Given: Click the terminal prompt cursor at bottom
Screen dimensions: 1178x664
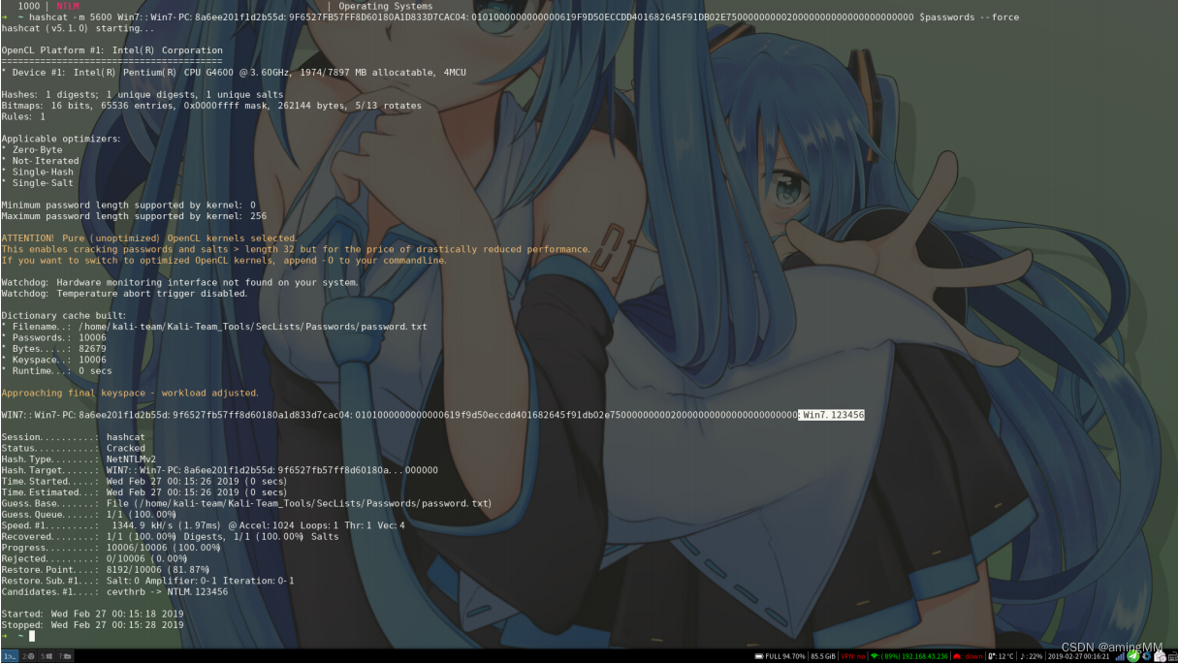Looking at the screenshot, I should [x=31, y=636].
